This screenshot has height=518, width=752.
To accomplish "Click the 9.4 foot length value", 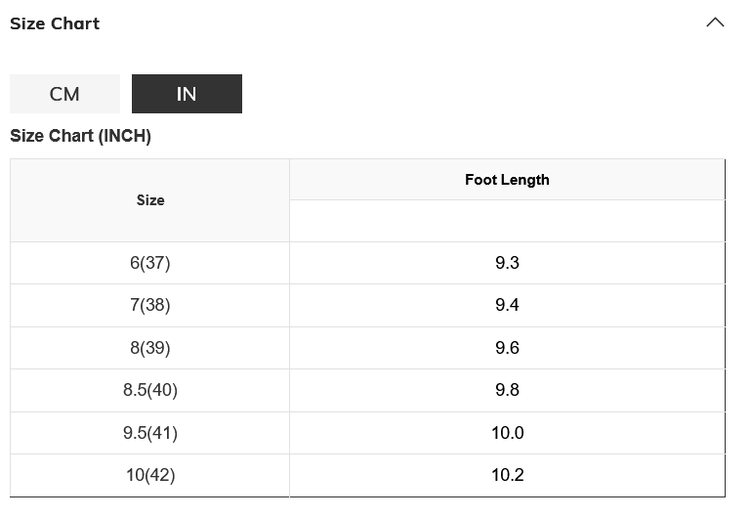I will (x=507, y=305).
